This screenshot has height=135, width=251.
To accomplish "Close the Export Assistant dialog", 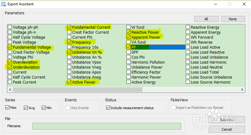I will 244,4.
